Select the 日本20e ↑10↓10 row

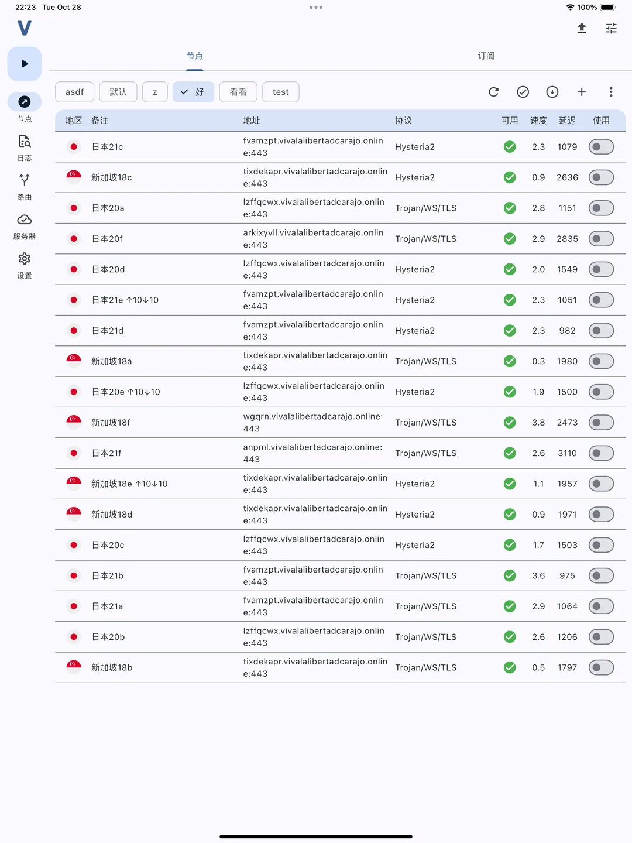[x=341, y=392]
